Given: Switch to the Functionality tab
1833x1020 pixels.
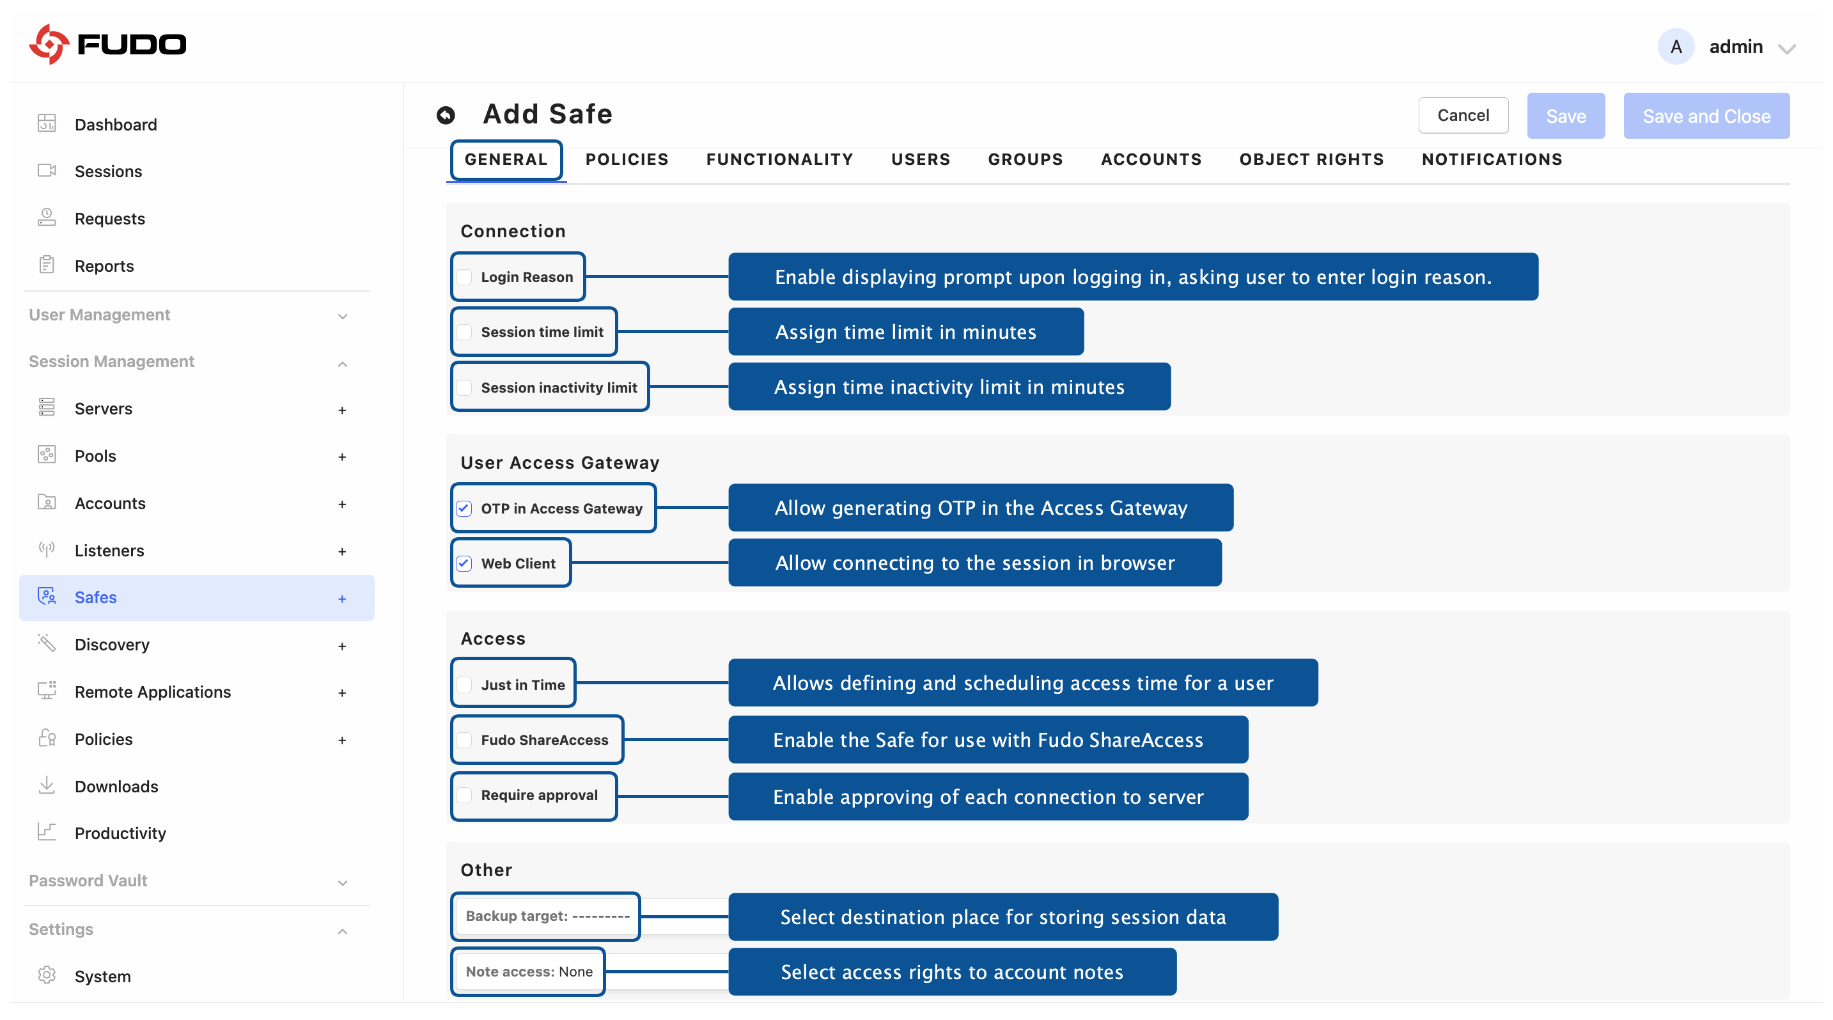Looking at the screenshot, I should pos(779,159).
